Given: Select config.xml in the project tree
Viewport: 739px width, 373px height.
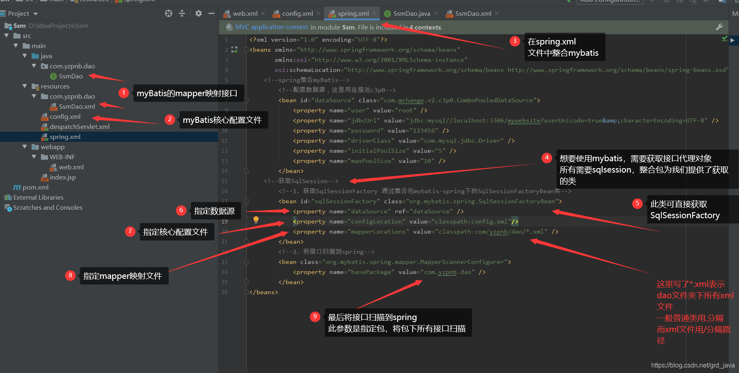Looking at the screenshot, I should pos(65,116).
